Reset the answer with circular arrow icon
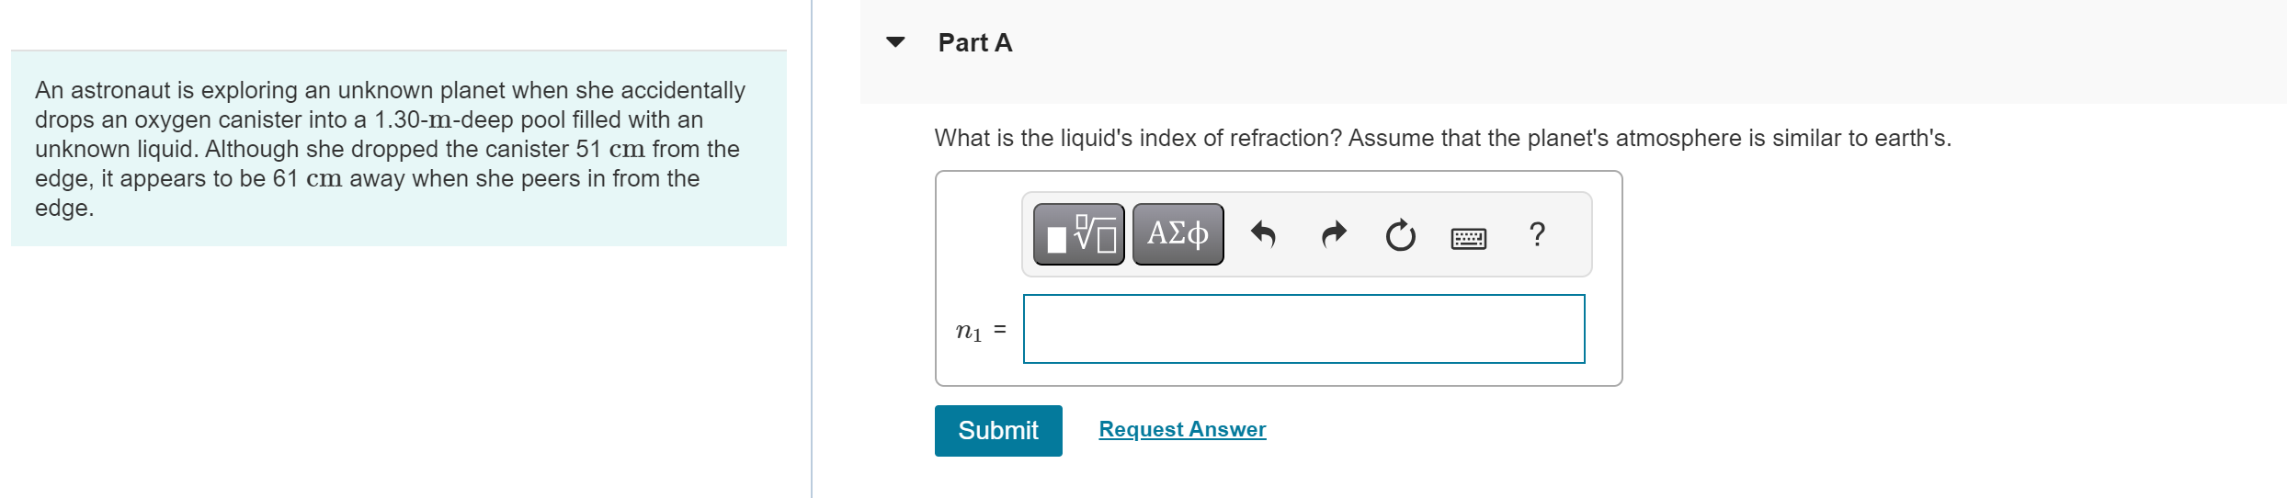The image size is (2287, 498). pos(1401,236)
